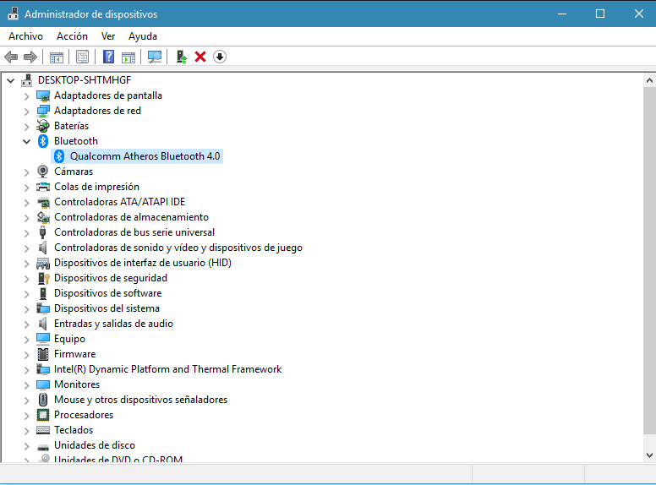The image size is (656, 485).
Task: Select the Teclados row
Action: click(x=74, y=430)
